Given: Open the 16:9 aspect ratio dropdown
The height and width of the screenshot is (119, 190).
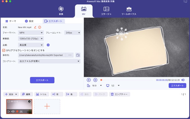Looking at the screenshot, I should click(101, 86).
